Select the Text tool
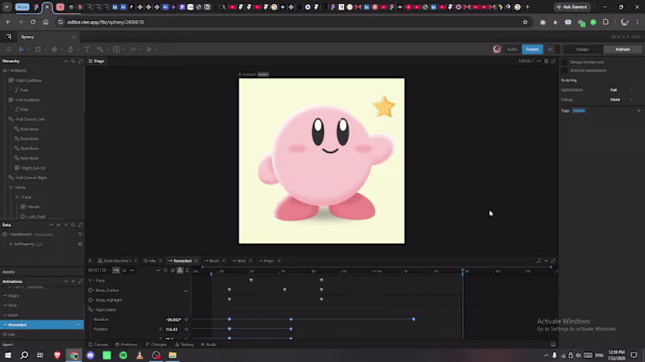This screenshot has width=645, height=362. (x=87, y=49)
